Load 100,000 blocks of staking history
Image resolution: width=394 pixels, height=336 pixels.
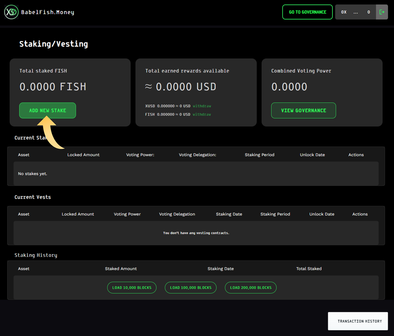[191, 287]
